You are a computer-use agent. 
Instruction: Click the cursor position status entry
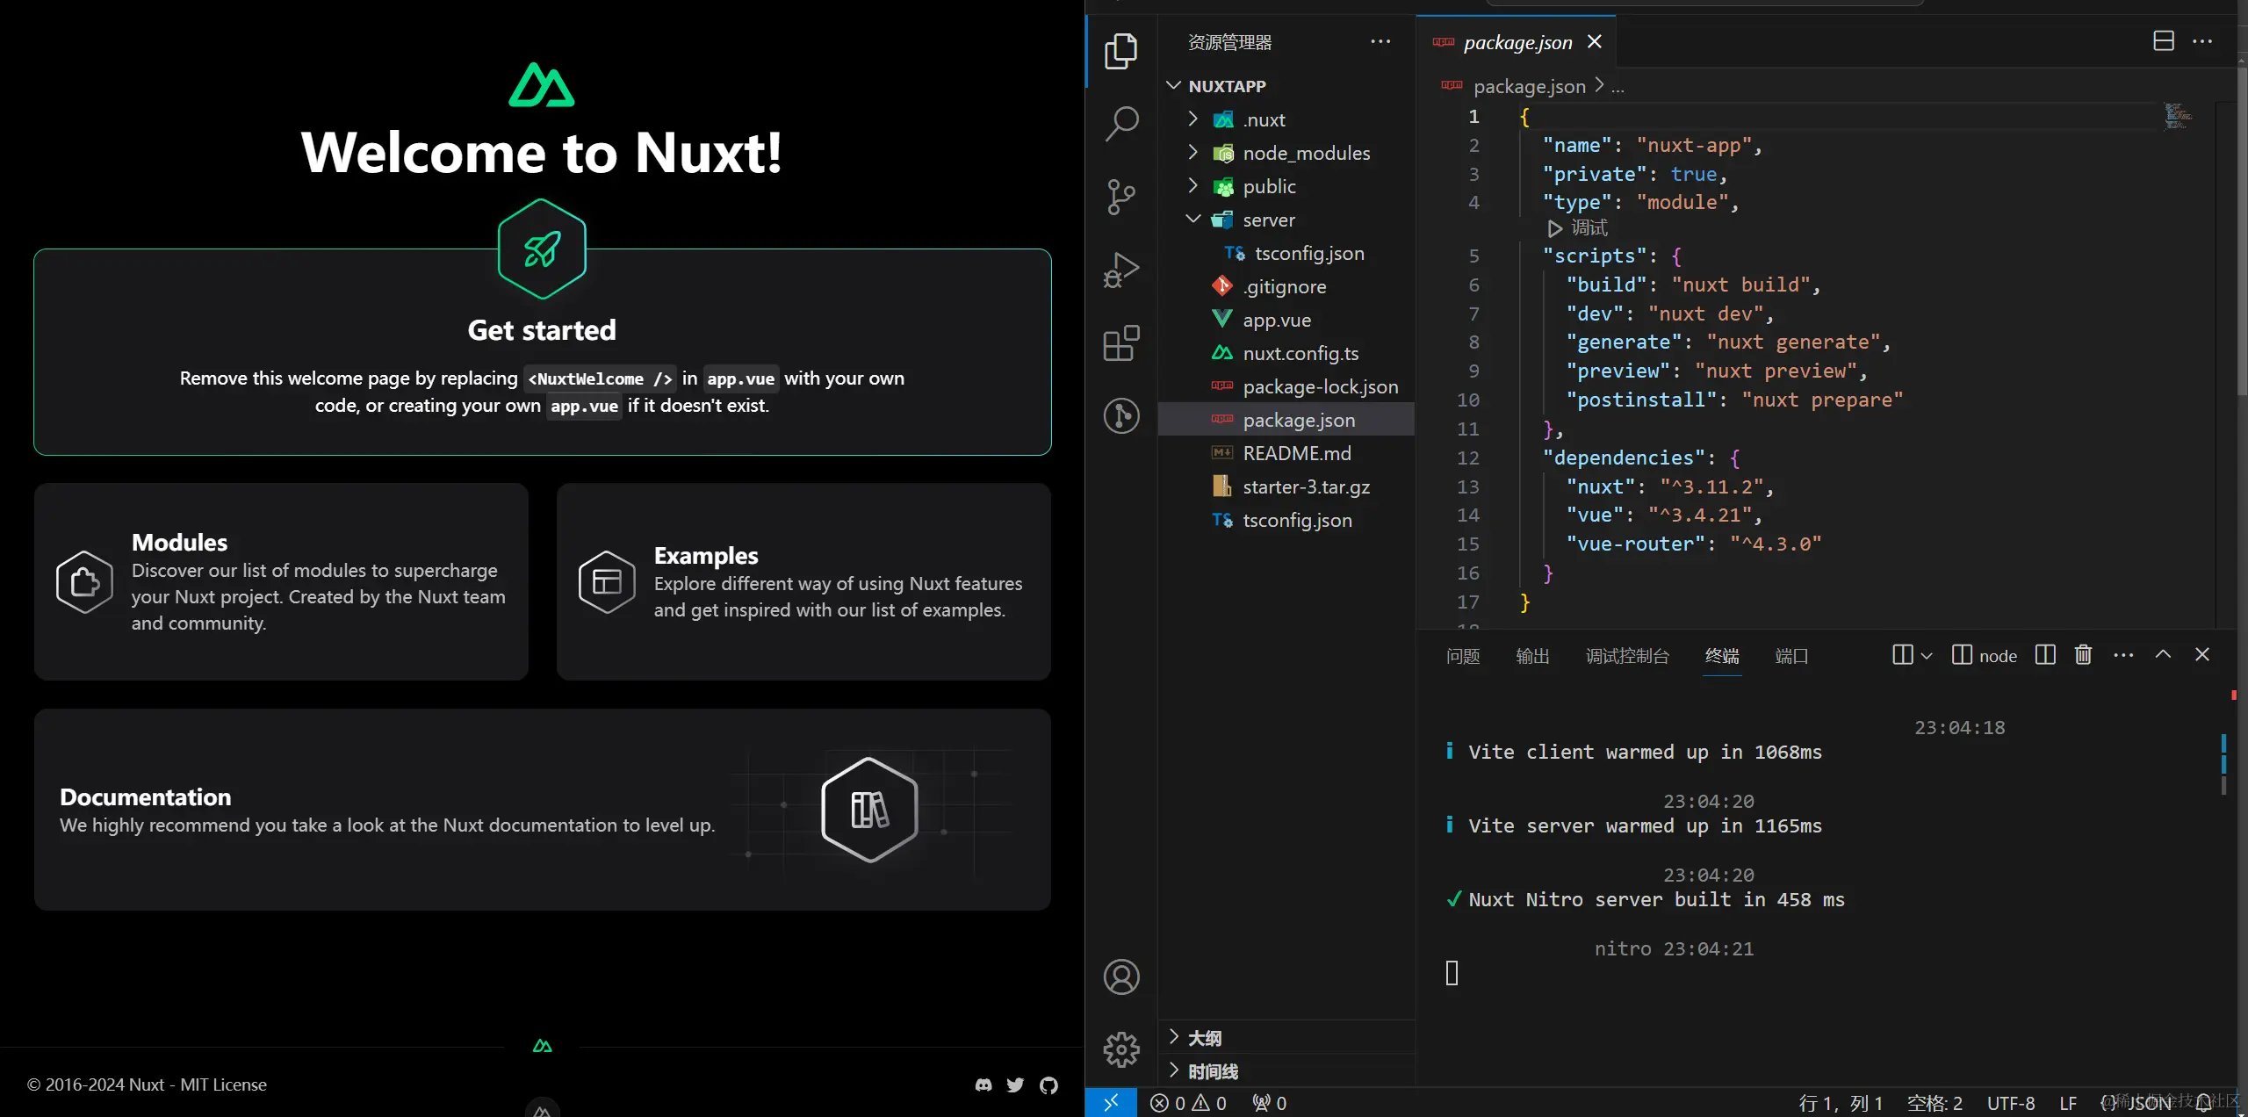[1841, 1103]
